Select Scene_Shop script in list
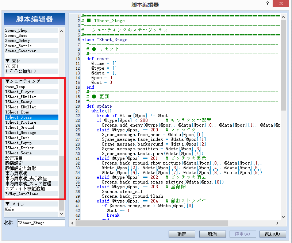Viewport: 292px width, 243px height. (31, 30)
